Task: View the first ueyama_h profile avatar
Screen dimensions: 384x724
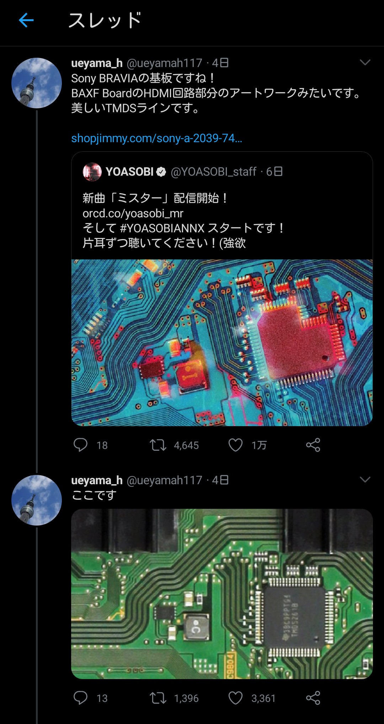Action: 37,83
